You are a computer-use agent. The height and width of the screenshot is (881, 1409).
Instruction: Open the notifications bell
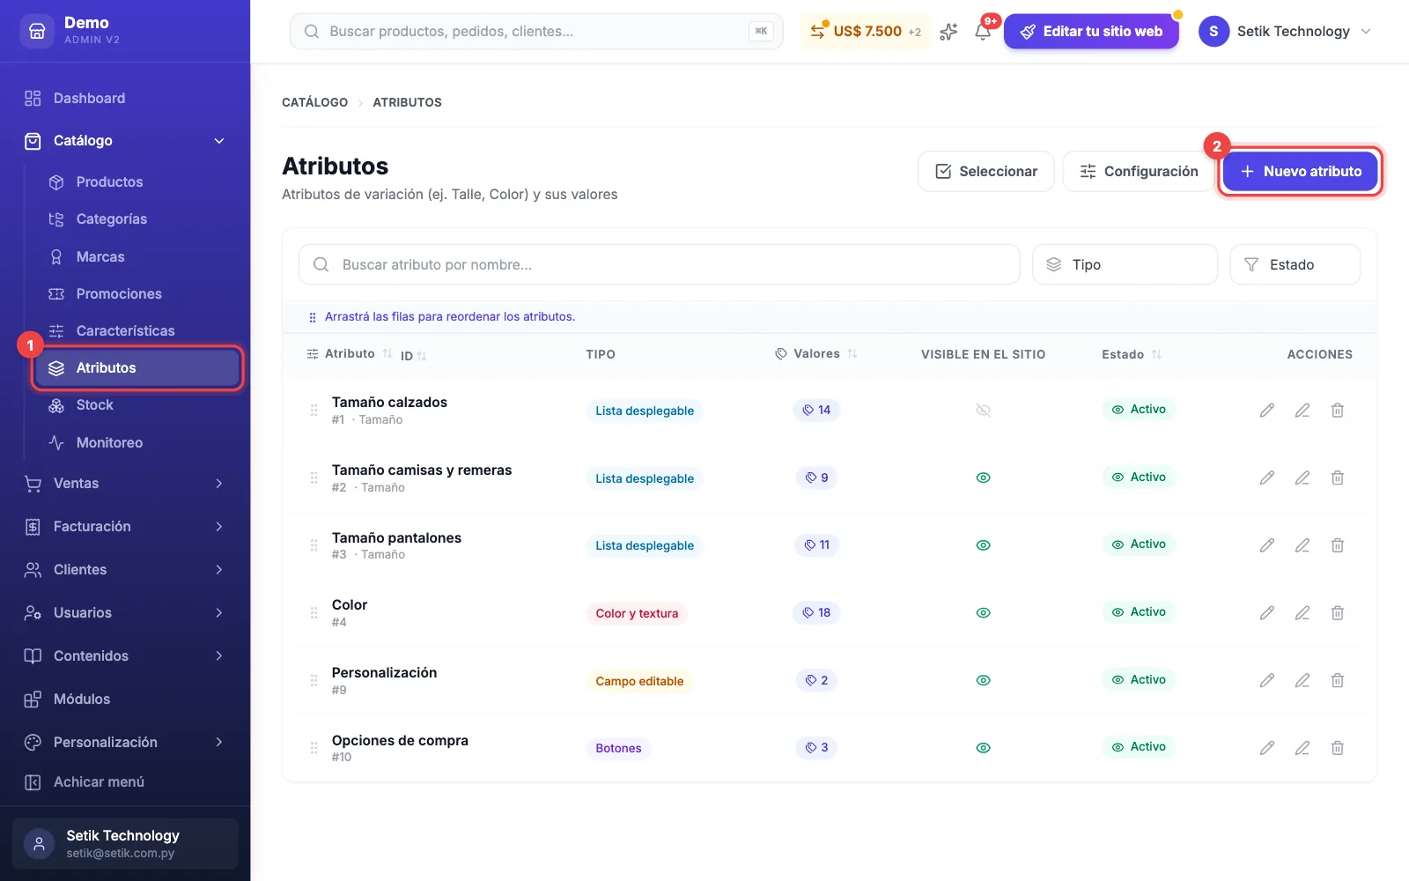[983, 32]
